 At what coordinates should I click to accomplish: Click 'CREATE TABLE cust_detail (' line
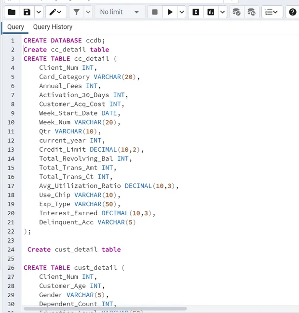74,268
